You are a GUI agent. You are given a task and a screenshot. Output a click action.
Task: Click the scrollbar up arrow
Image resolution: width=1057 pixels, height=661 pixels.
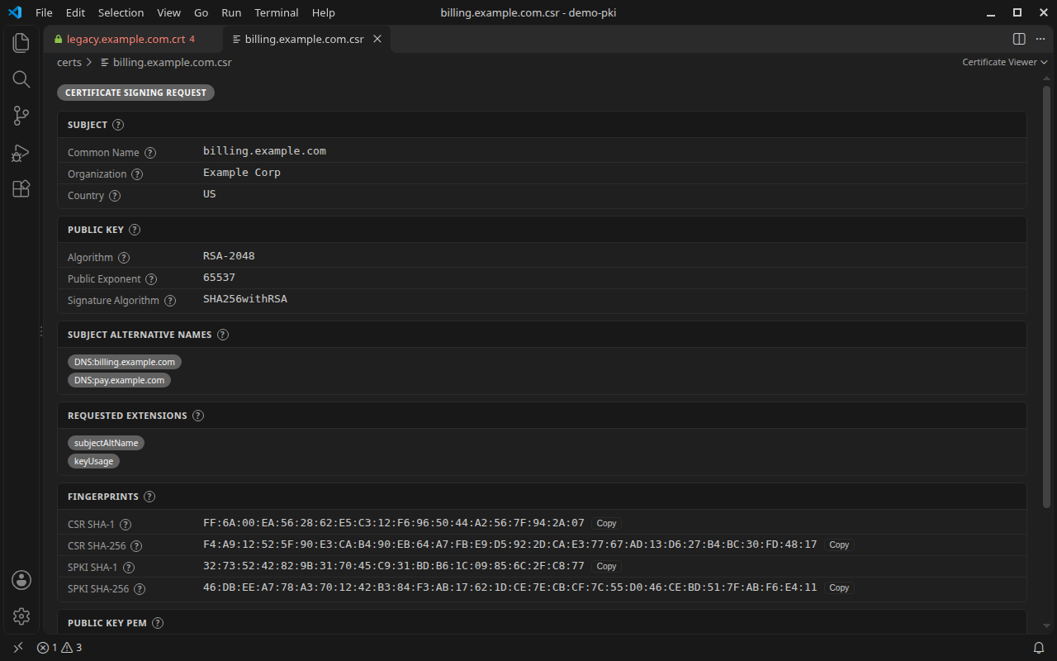click(1046, 78)
